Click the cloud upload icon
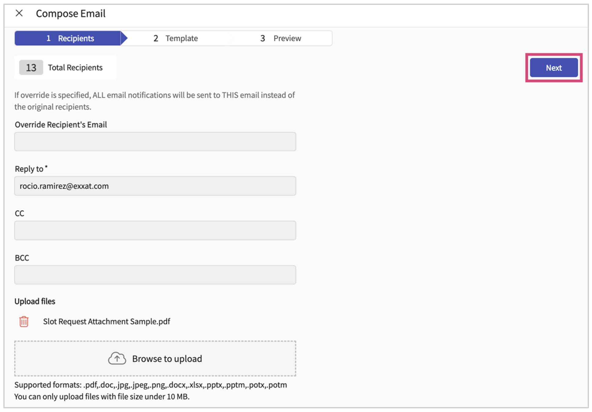The width and height of the screenshot is (592, 412). pyautogui.click(x=117, y=359)
